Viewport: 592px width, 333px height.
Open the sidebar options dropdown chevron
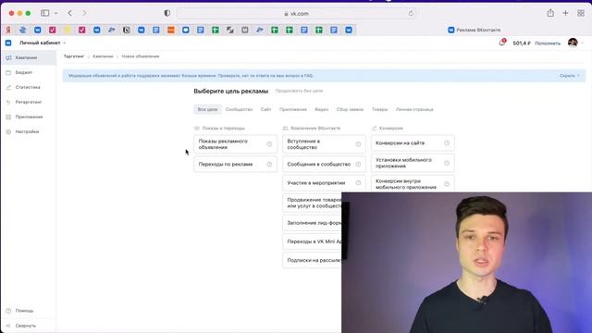pos(55,13)
